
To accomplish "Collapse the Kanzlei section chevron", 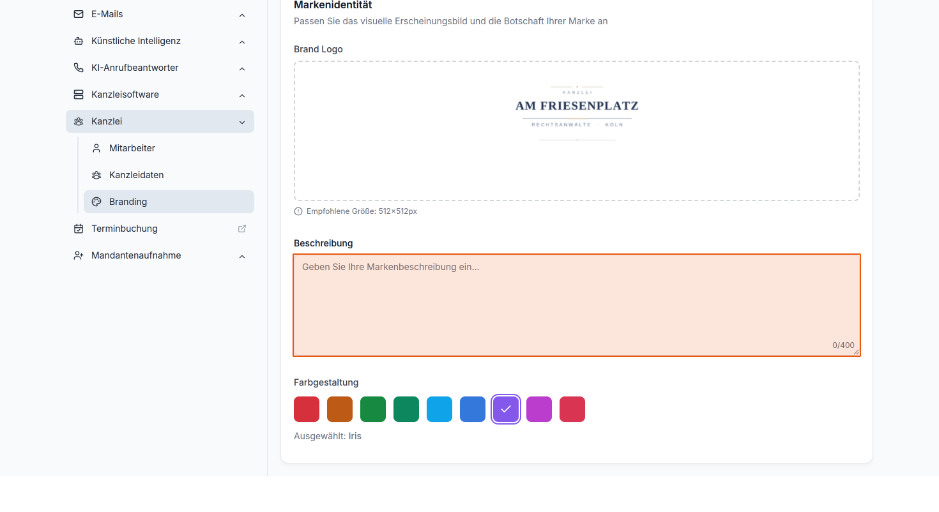I will pos(242,122).
